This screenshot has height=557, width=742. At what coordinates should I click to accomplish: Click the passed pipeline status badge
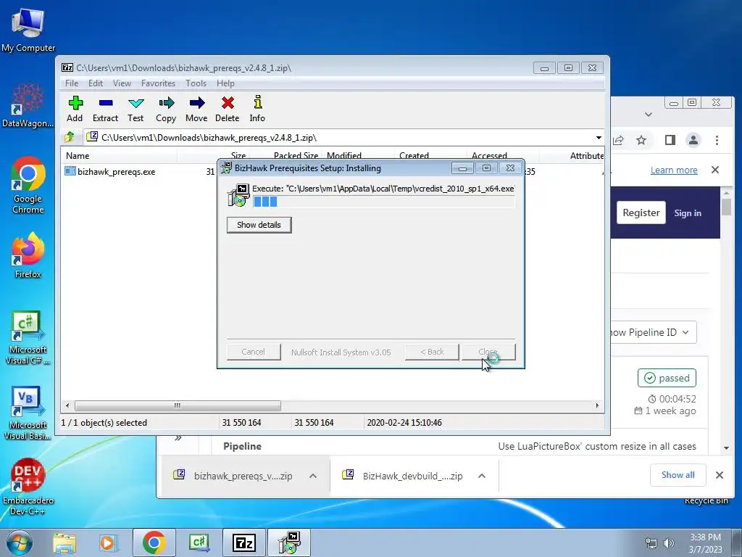tap(667, 378)
